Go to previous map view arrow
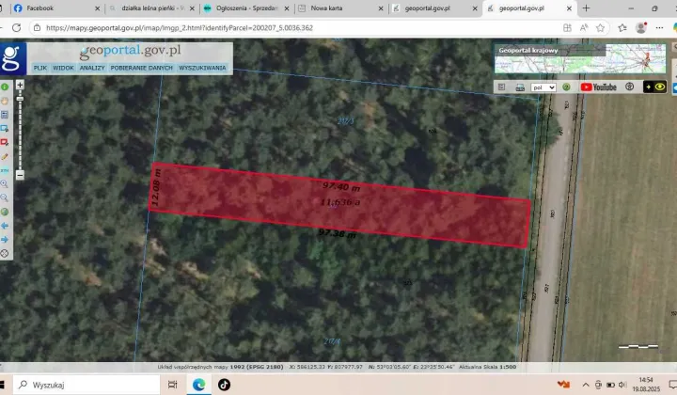This screenshot has height=395, width=677. (5, 226)
